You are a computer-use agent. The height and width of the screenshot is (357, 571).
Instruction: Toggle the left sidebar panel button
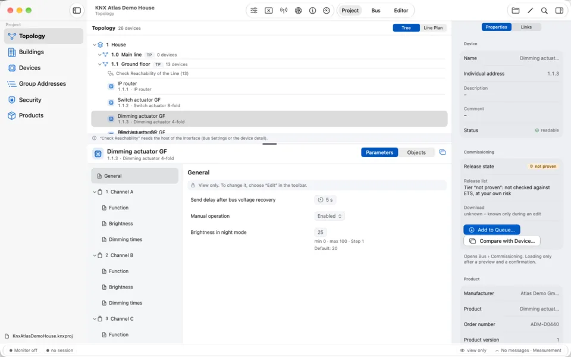[77, 11]
